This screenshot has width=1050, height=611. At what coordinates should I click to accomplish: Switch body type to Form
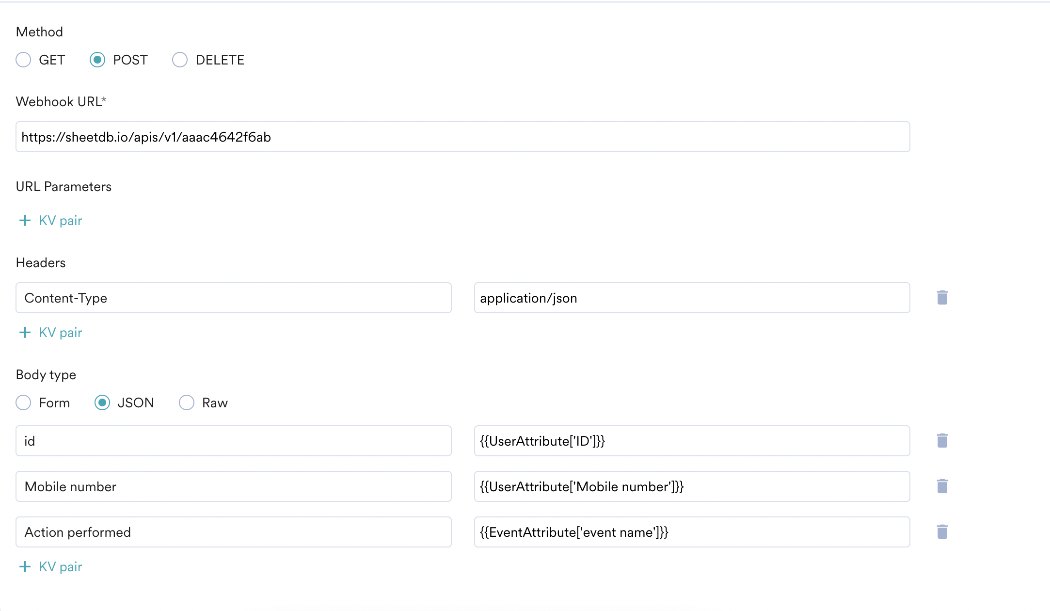pos(23,402)
